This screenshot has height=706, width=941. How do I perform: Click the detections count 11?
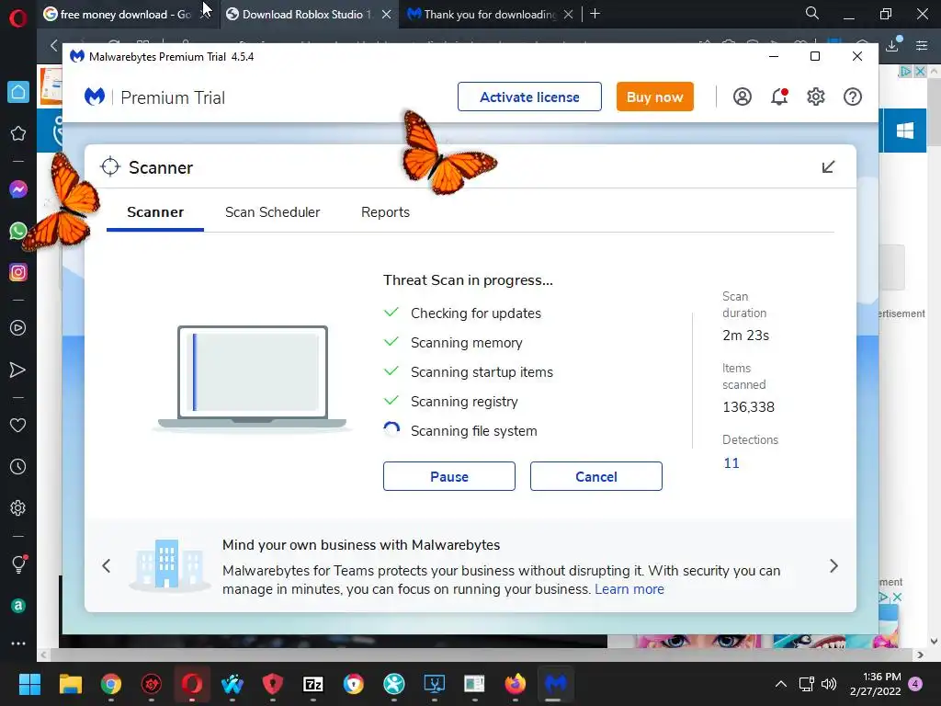click(x=731, y=463)
